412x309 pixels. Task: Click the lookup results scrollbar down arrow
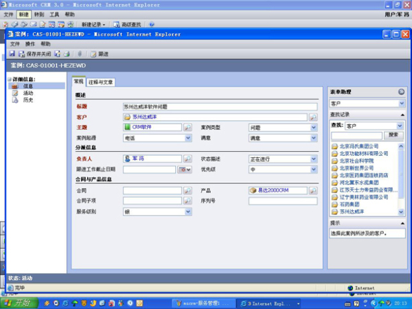(x=401, y=211)
